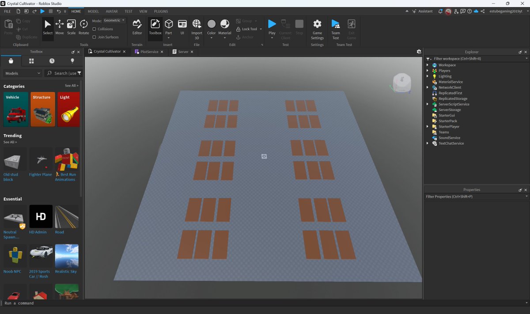Switch Toolbox to Inventory grid tab
530x314 pixels.
click(x=31, y=61)
